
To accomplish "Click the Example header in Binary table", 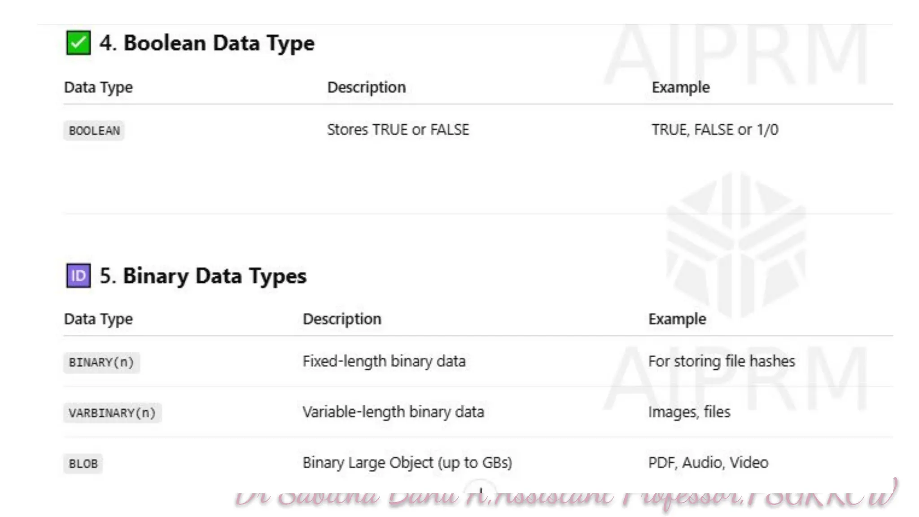I will (x=677, y=319).
